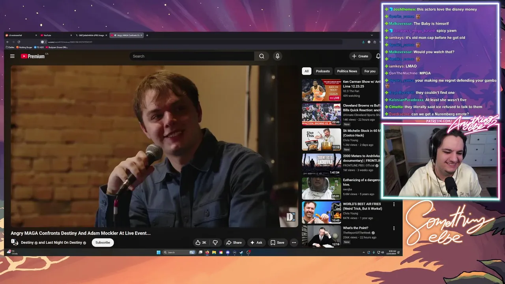Open Windows Start menu
The width and height of the screenshot is (505, 284).
tap(158, 252)
